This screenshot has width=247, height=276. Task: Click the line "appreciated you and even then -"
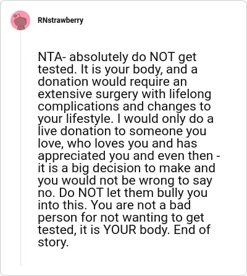click(x=129, y=156)
